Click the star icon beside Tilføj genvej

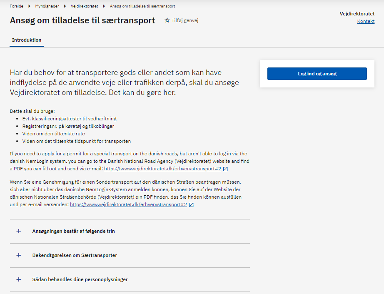coord(167,20)
